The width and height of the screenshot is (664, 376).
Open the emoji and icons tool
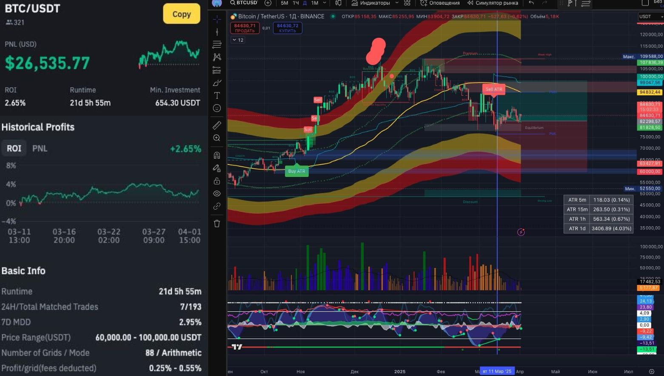click(217, 108)
